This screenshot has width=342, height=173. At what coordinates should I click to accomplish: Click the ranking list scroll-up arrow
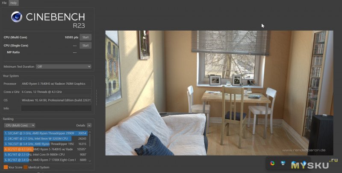(90, 132)
